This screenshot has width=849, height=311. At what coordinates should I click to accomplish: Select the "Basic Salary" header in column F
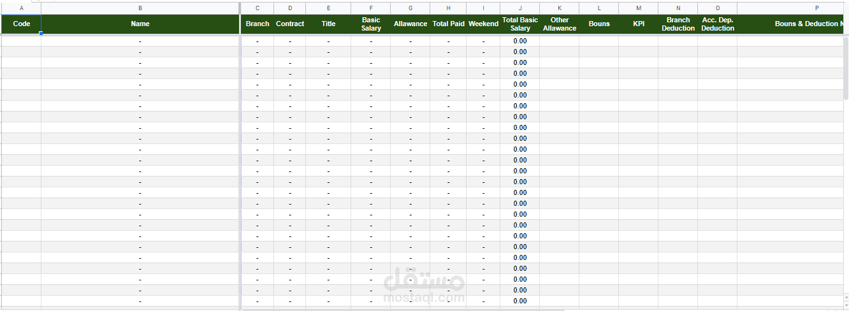[371, 24]
